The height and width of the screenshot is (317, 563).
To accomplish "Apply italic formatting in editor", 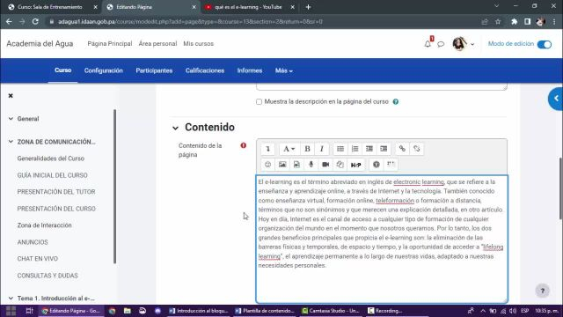I will 322,149.
